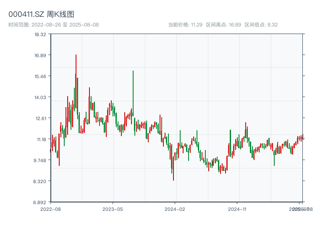The height and width of the screenshot is (252, 336).
Task: Click the 区间低点: 8.32 label
Action: [261, 25]
